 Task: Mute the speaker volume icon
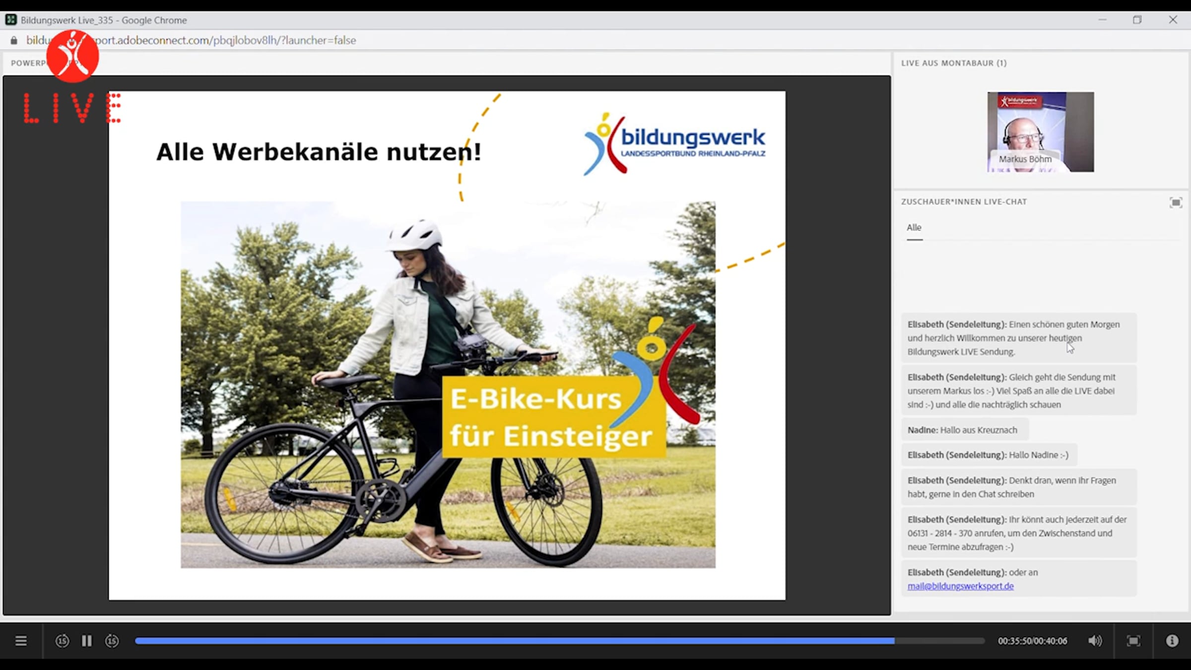(1095, 641)
